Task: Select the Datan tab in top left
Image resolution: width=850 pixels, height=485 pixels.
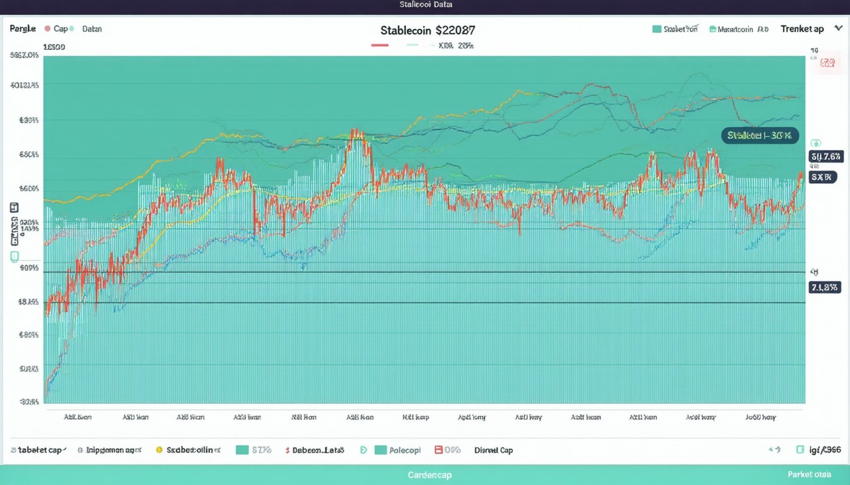Action: click(x=92, y=29)
